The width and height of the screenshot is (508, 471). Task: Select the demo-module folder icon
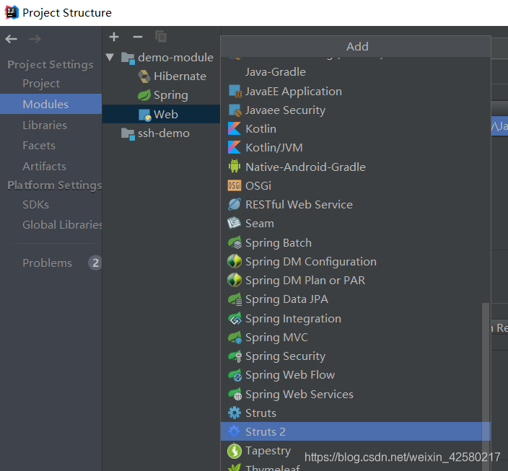point(128,58)
